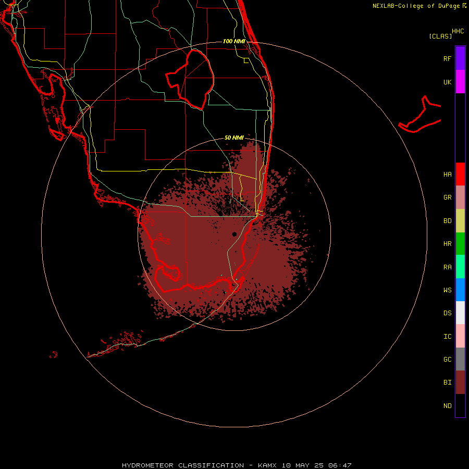The width and height of the screenshot is (469, 469).
Task: Select the blue WS legend swatch
Action: pos(460,290)
